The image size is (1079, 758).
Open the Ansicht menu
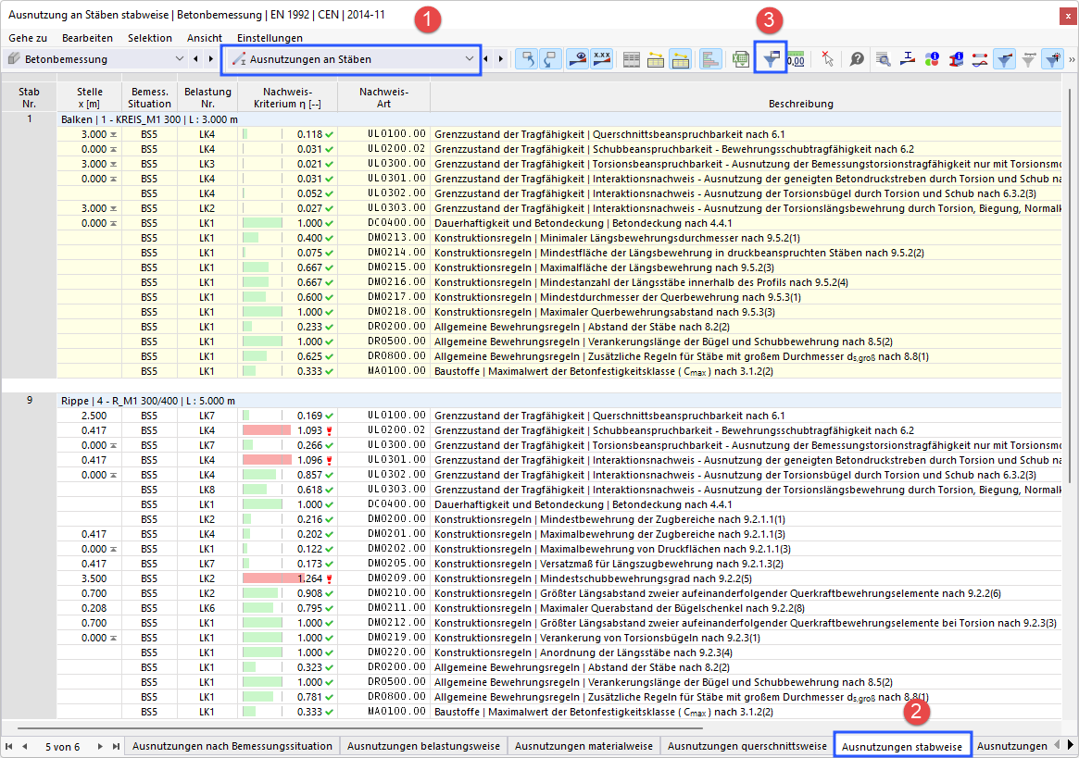(205, 38)
